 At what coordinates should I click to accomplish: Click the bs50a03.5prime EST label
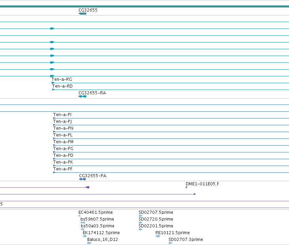(97, 226)
